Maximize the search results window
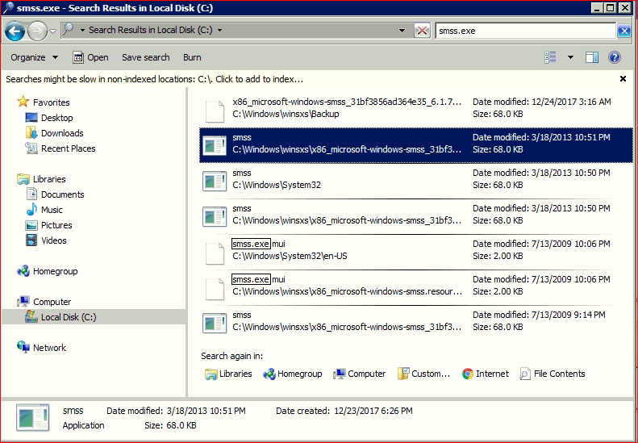This screenshot has height=443, width=638. tap(611, 8)
